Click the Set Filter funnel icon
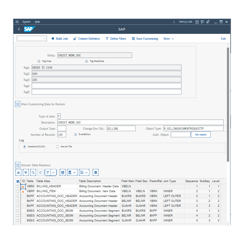244x244 pixels. [48, 172]
